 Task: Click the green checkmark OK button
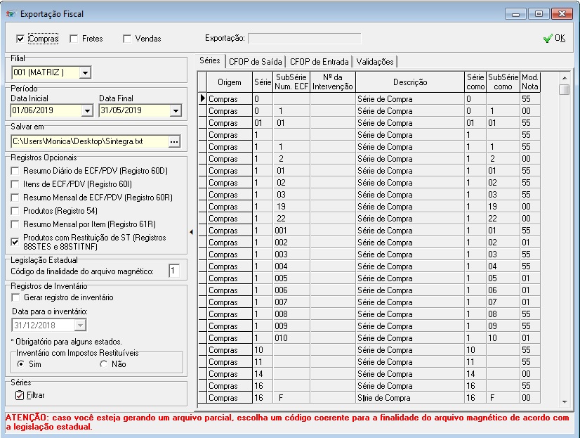point(554,39)
